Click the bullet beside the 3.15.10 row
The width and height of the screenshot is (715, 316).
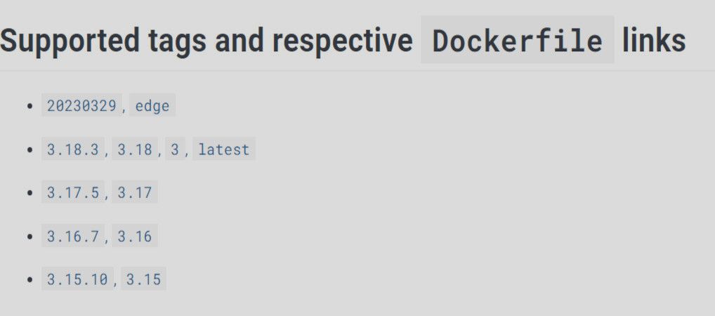(29, 279)
